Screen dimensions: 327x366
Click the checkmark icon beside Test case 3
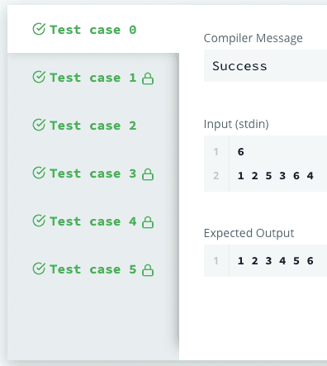pyautogui.click(x=39, y=173)
